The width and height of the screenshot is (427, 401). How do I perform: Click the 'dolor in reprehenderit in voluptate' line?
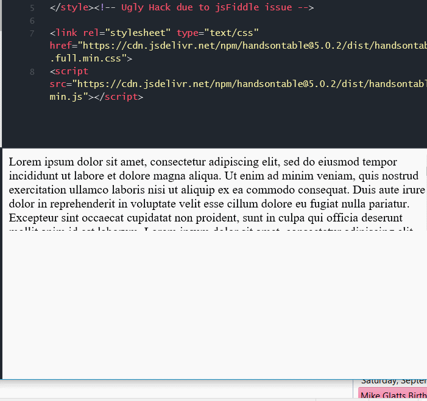pos(209,204)
